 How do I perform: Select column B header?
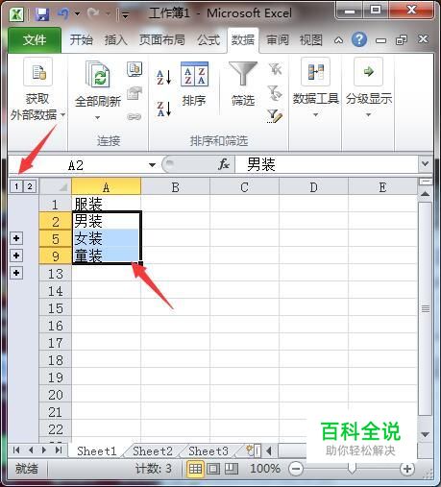(175, 186)
